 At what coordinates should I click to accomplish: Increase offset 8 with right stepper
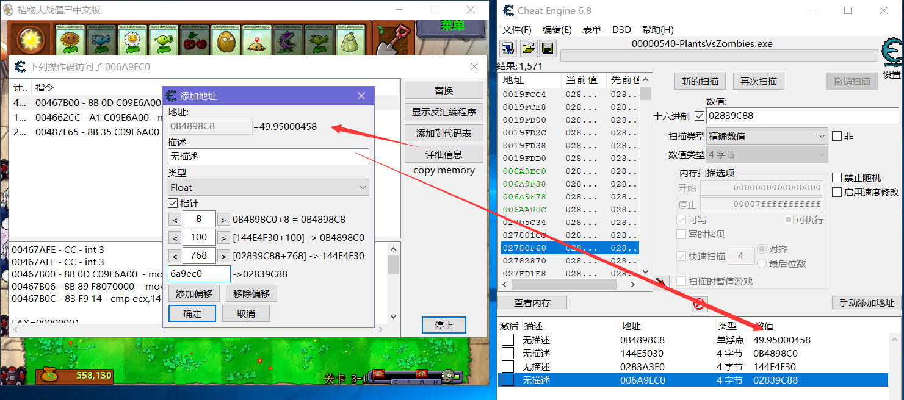click(x=223, y=220)
